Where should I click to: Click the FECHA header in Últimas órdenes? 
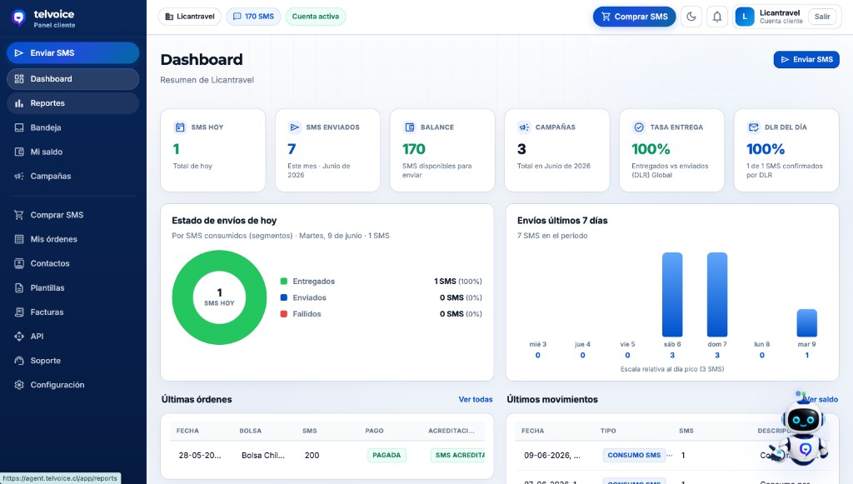click(187, 431)
